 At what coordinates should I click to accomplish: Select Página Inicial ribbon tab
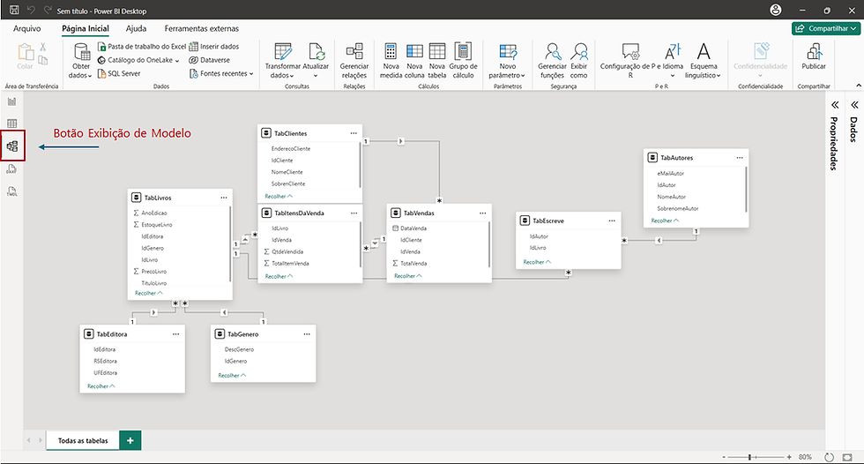point(86,28)
